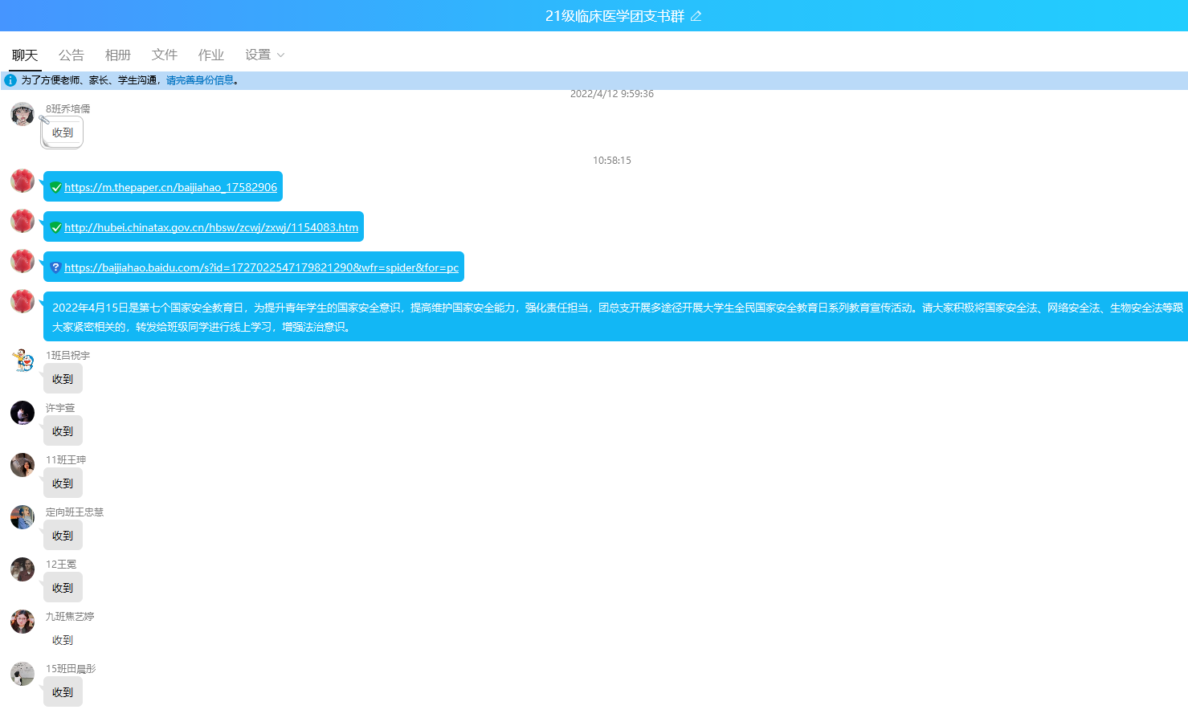The width and height of the screenshot is (1188, 726).
Task: Select the 聊天 tab
Action: pyautogui.click(x=24, y=55)
